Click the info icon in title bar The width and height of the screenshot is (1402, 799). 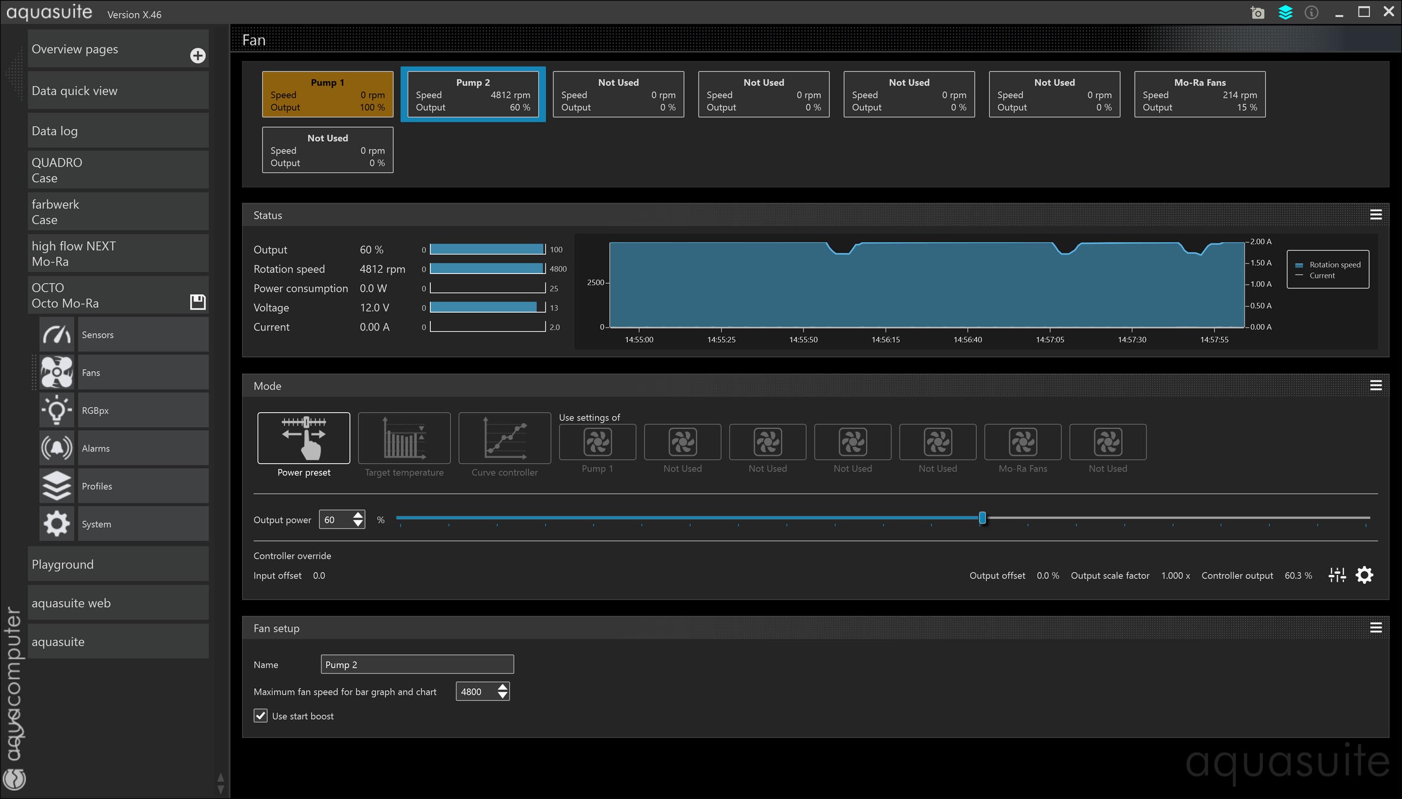[x=1311, y=13]
